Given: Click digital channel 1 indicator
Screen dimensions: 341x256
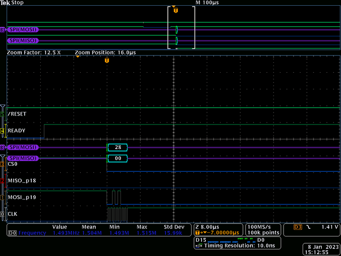Looking at the screenshot, I should tap(2, 198).
